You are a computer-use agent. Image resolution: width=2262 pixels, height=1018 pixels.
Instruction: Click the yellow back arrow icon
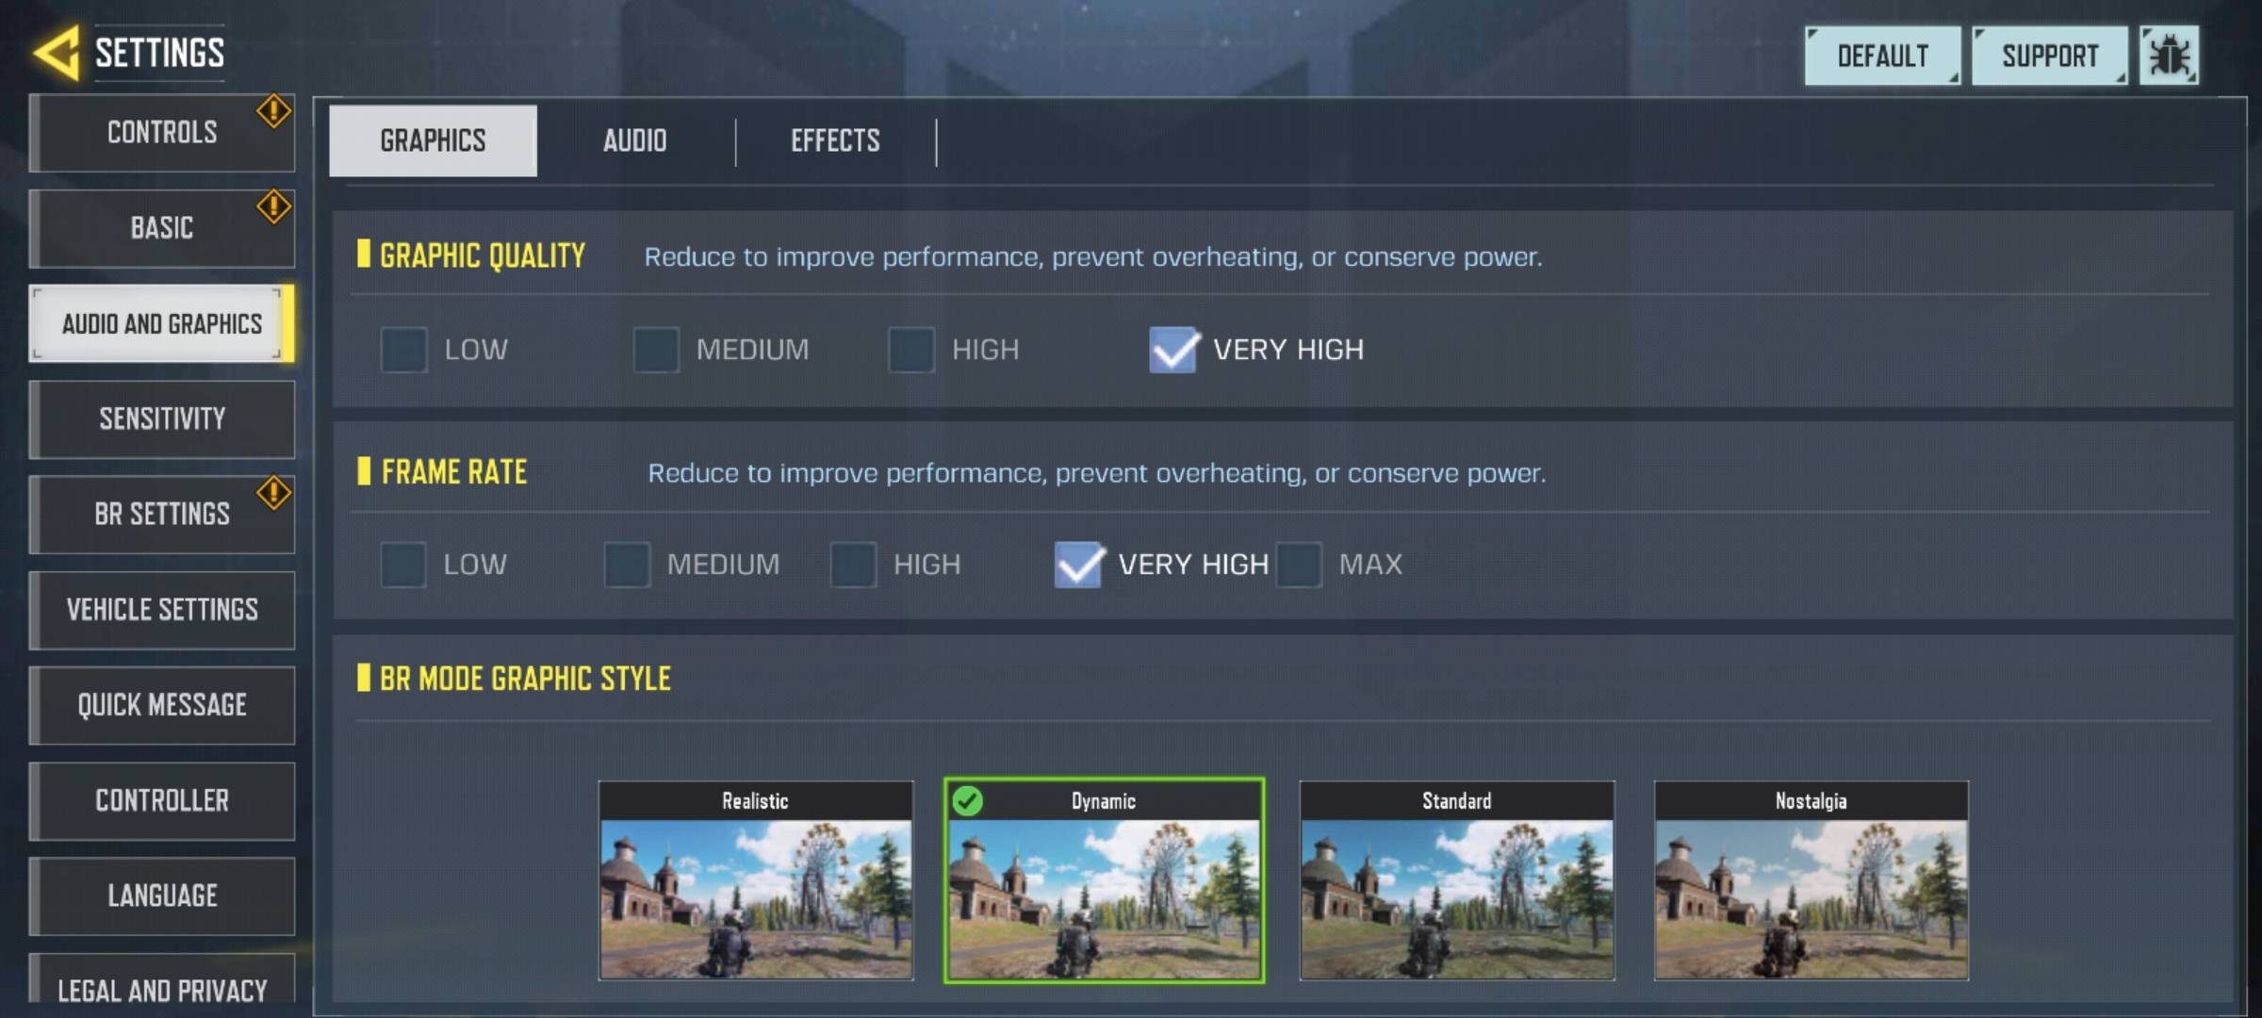click(x=57, y=53)
